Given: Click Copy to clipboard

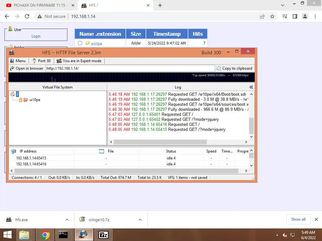Looking at the screenshot, I should click(234, 68).
